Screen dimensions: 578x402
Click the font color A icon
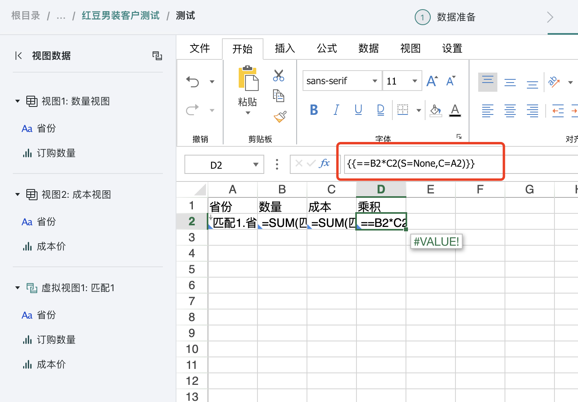[455, 110]
